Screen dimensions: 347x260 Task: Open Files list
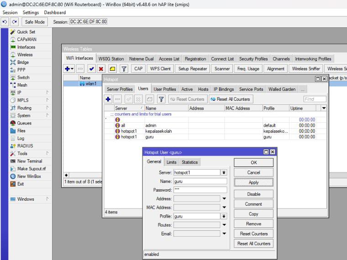pos(21,130)
